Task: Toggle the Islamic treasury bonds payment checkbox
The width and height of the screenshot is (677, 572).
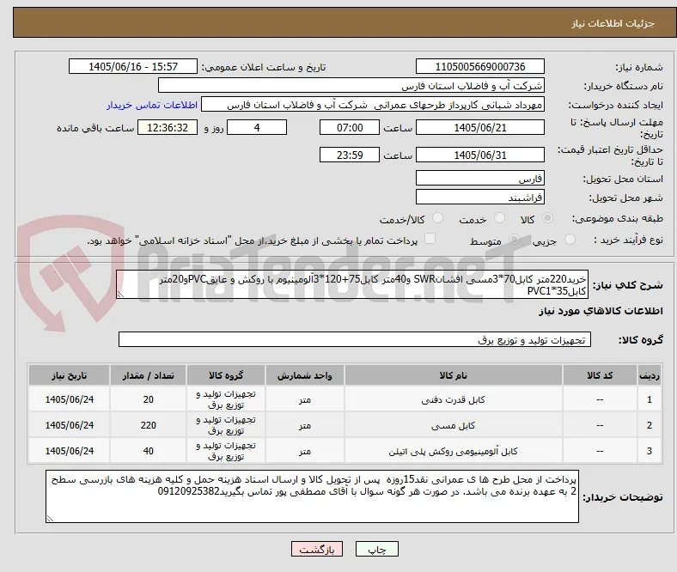Action: point(430,239)
